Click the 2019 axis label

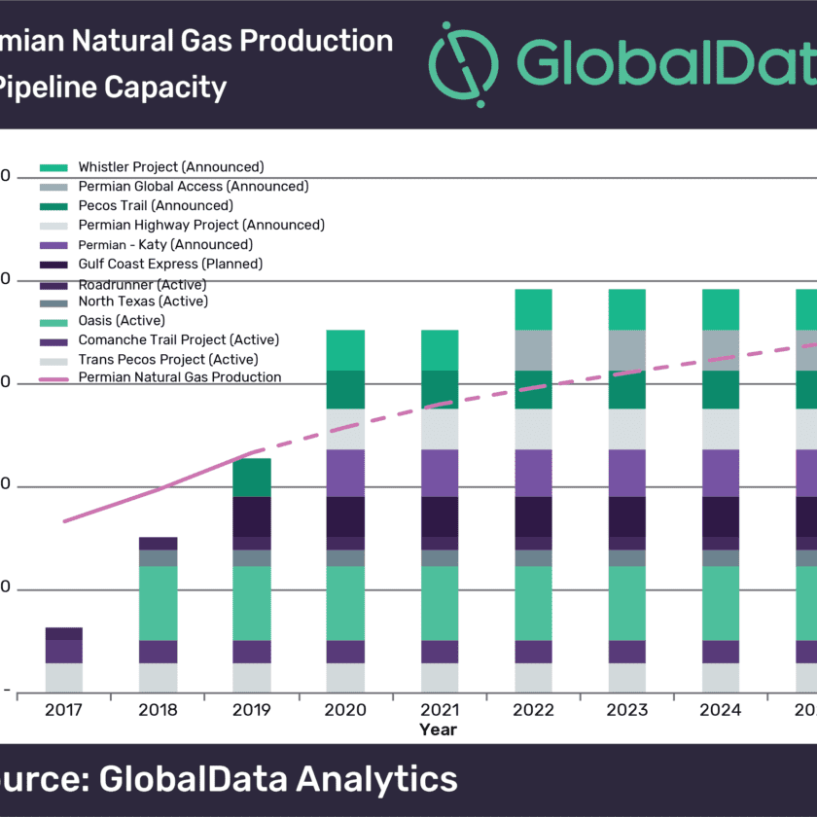click(252, 710)
